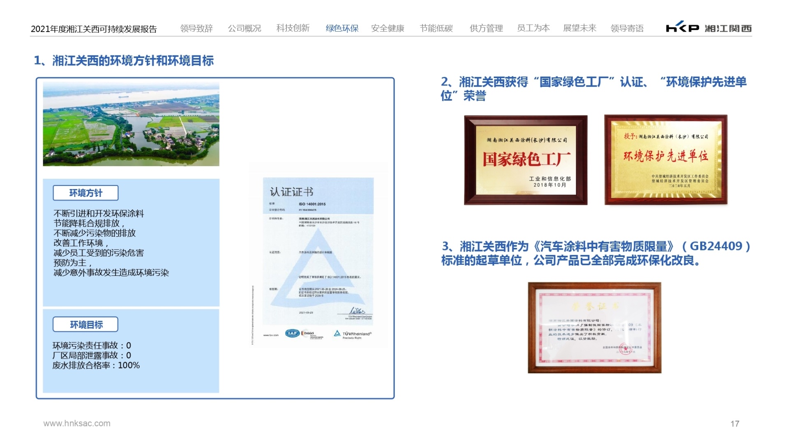This screenshot has width=789, height=444.
Task: Open the www.hnksac.com link
Action: click(77, 423)
